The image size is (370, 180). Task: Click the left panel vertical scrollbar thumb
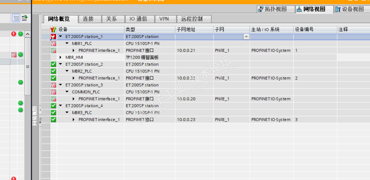(27, 66)
